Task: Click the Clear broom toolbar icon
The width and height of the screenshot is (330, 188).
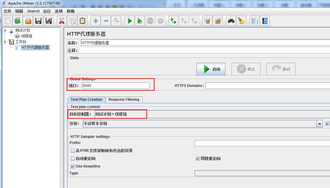Action: pos(207,21)
